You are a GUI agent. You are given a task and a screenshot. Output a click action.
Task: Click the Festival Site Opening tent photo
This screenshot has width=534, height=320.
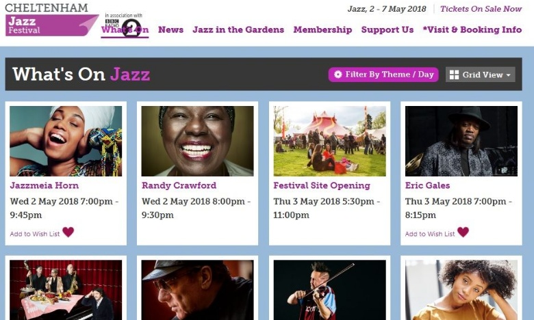(x=329, y=141)
